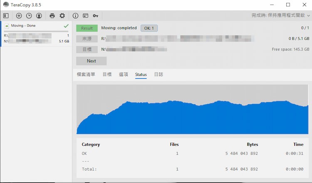Click the job progress bar in sidebar
The width and height of the screenshot is (312, 183).
[36, 31]
